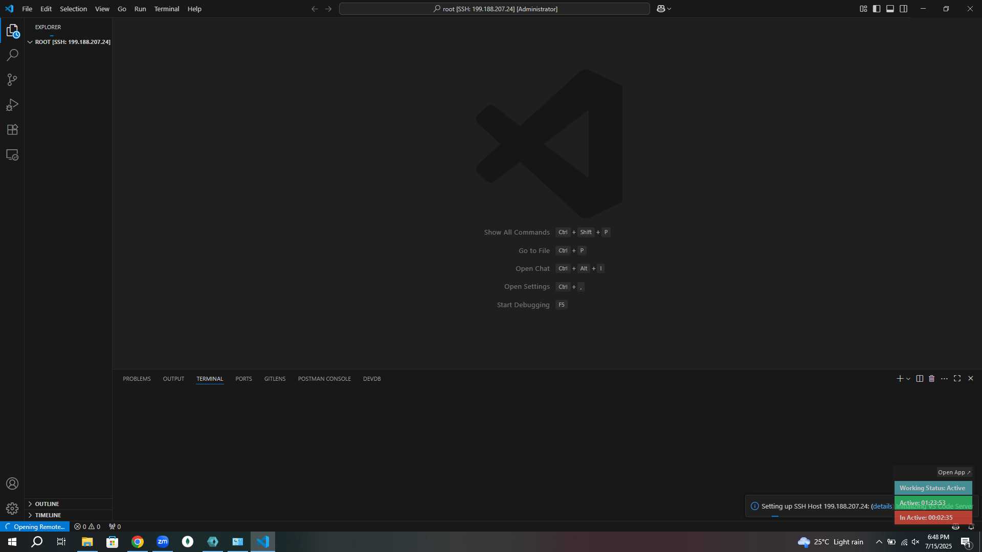Open the Remote Explorer view
Image resolution: width=982 pixels, height=552 pixels.
pyautogui.click(x=12, y=155)
